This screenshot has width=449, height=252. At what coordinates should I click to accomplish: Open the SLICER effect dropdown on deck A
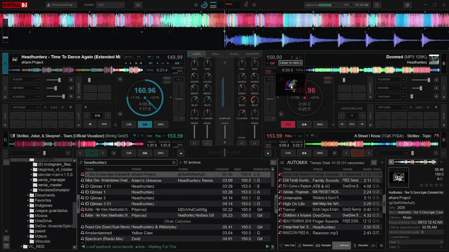coord(26,79)
